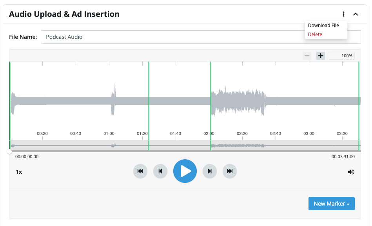Open the three-dot options menu
The height and width of the screenshot is (226, 372).
pos(343,14)
